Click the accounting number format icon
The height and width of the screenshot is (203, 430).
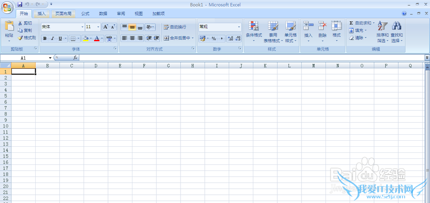pos(203,39)
